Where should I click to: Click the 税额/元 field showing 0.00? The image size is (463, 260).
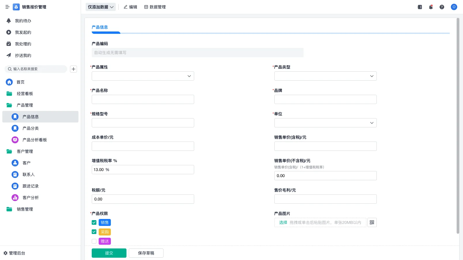point(143,199)
